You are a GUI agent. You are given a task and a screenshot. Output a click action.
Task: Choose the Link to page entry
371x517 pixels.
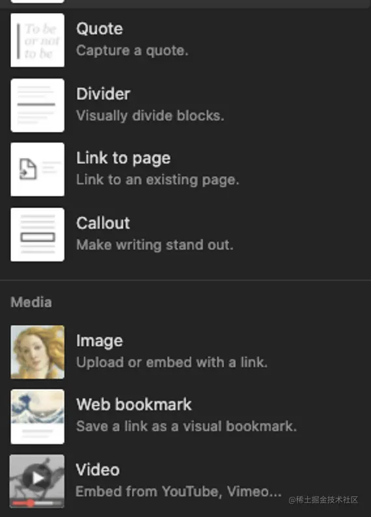[x=185, y=170]
